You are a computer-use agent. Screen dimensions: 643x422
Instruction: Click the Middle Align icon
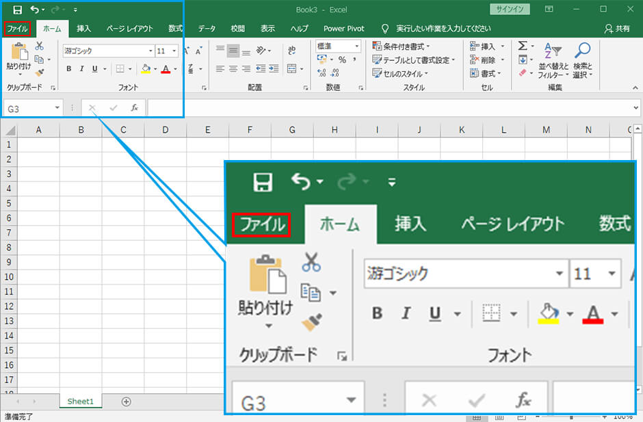tap(233, 51)
